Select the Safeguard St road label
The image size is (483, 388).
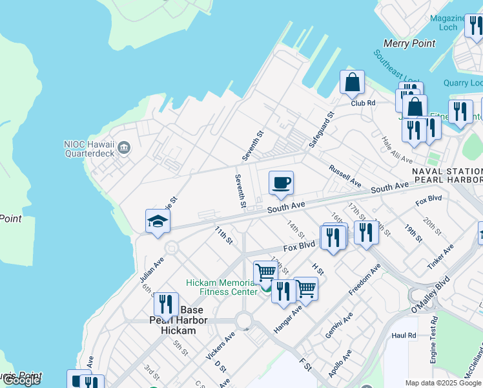[x=322, y=130]
